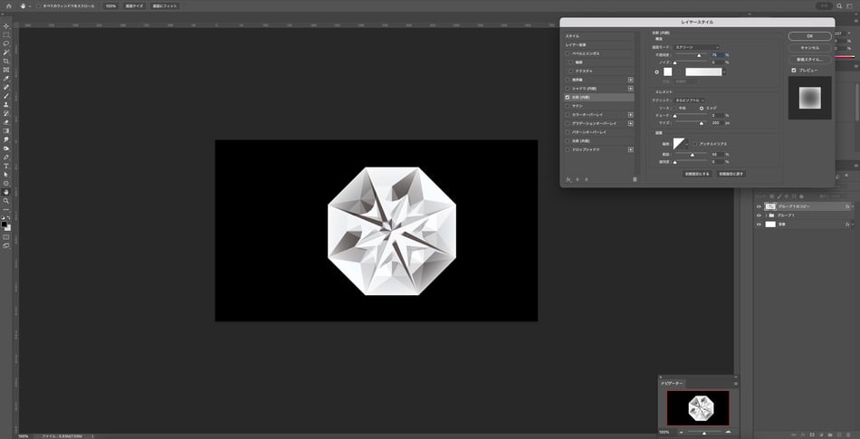This screenshot has width=860, height=439.
Task: Select the Move tool
Action: tap(6, 25)
